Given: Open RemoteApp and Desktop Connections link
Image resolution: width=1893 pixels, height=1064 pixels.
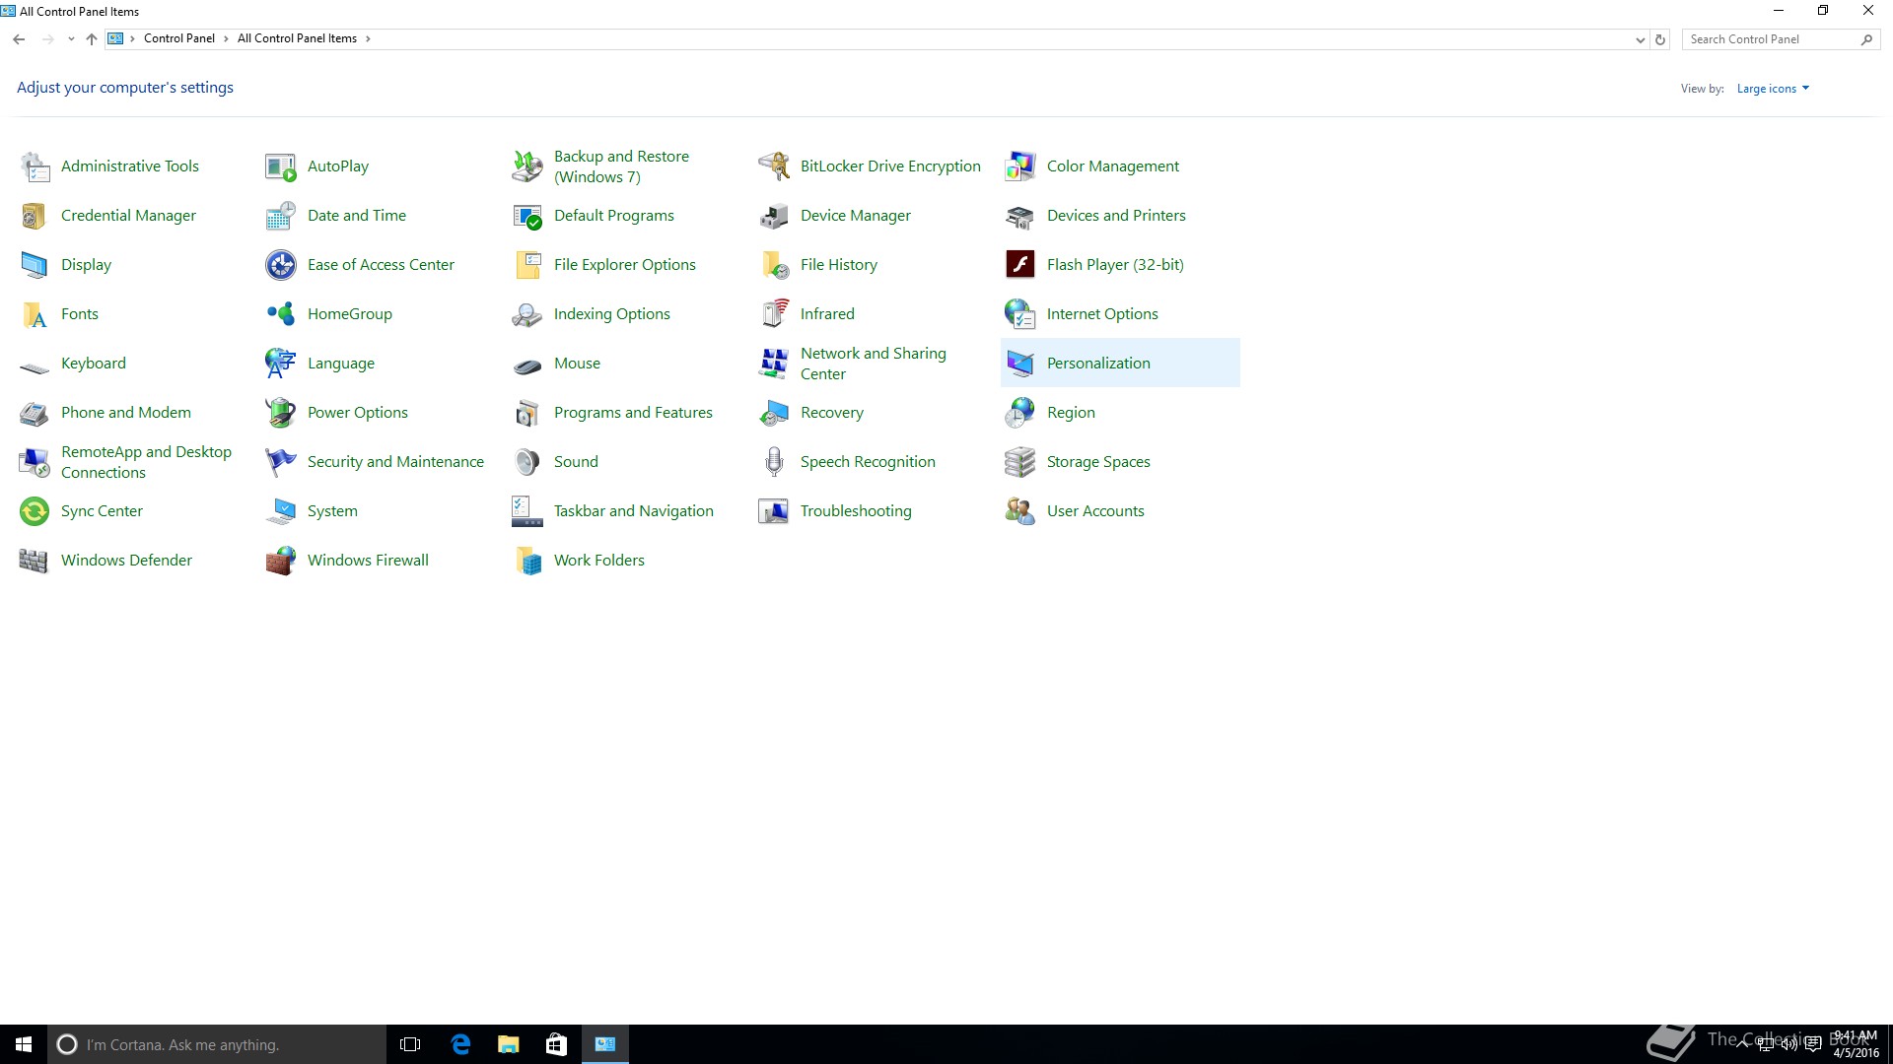Looking at the screenshot, I should point(146,462).
